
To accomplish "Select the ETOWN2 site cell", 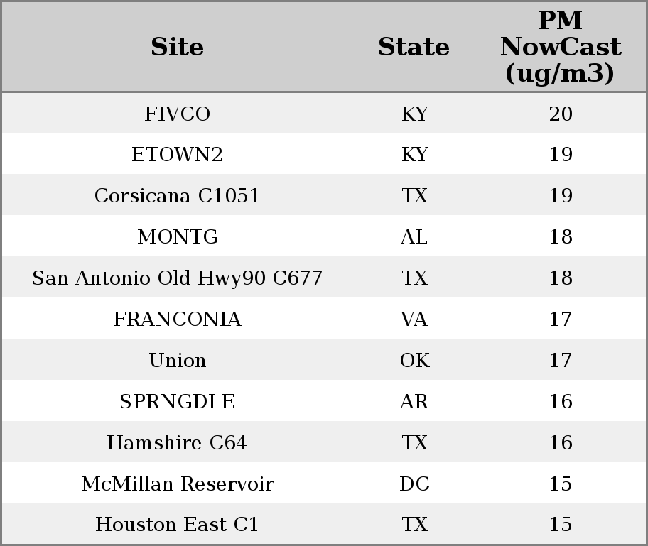I will click(178, 155).
